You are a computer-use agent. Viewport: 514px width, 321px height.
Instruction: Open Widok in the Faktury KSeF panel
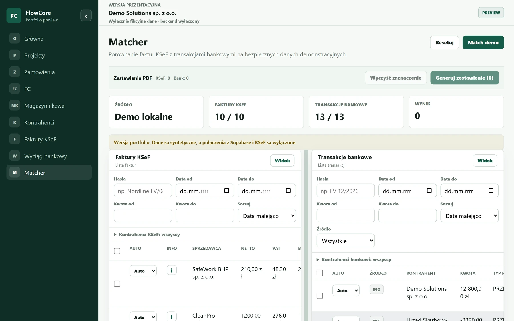(x=282, y=161)
